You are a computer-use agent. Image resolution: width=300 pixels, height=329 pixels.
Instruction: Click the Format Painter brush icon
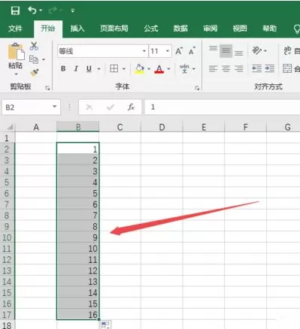click(35, 73)
